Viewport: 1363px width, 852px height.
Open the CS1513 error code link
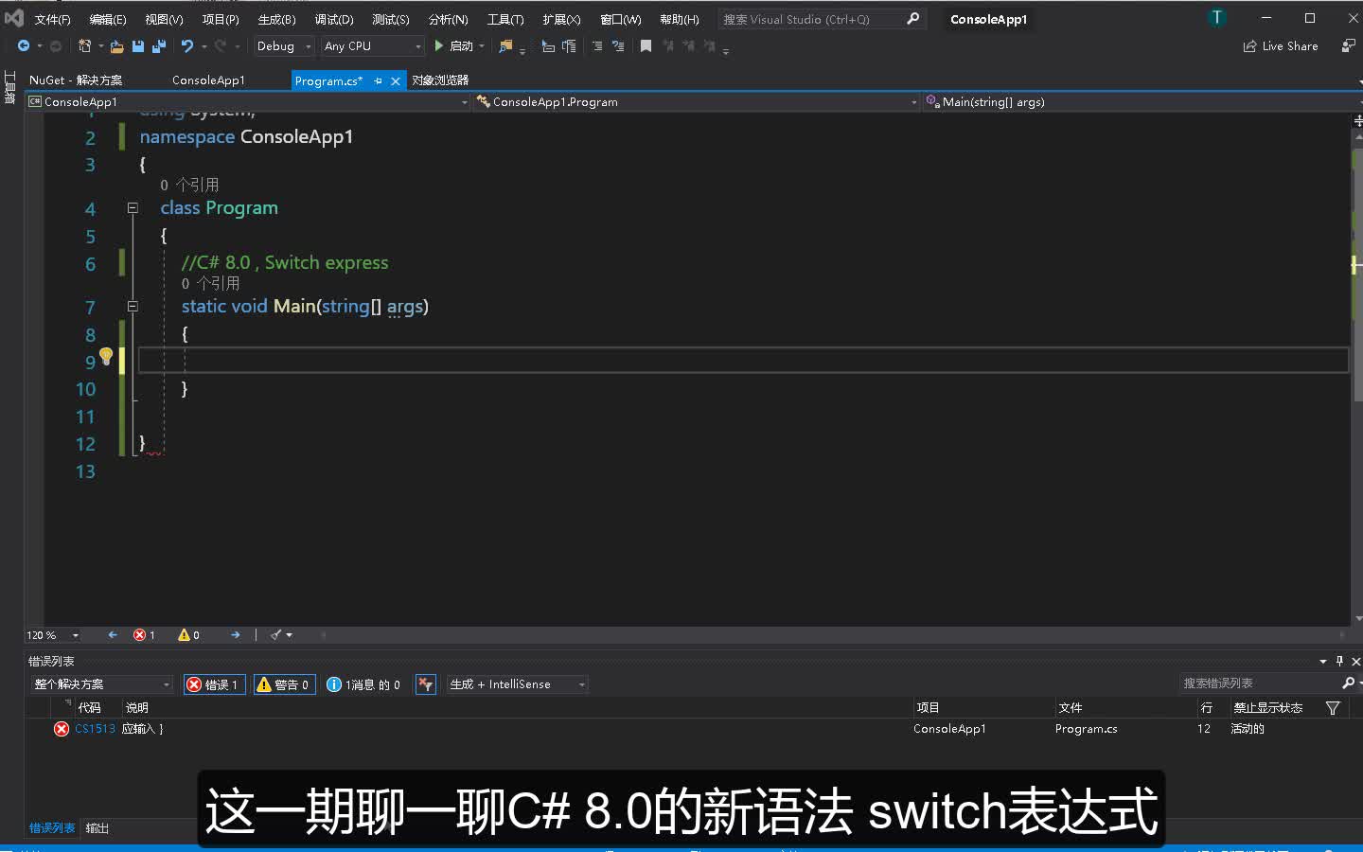pos(95,729)
